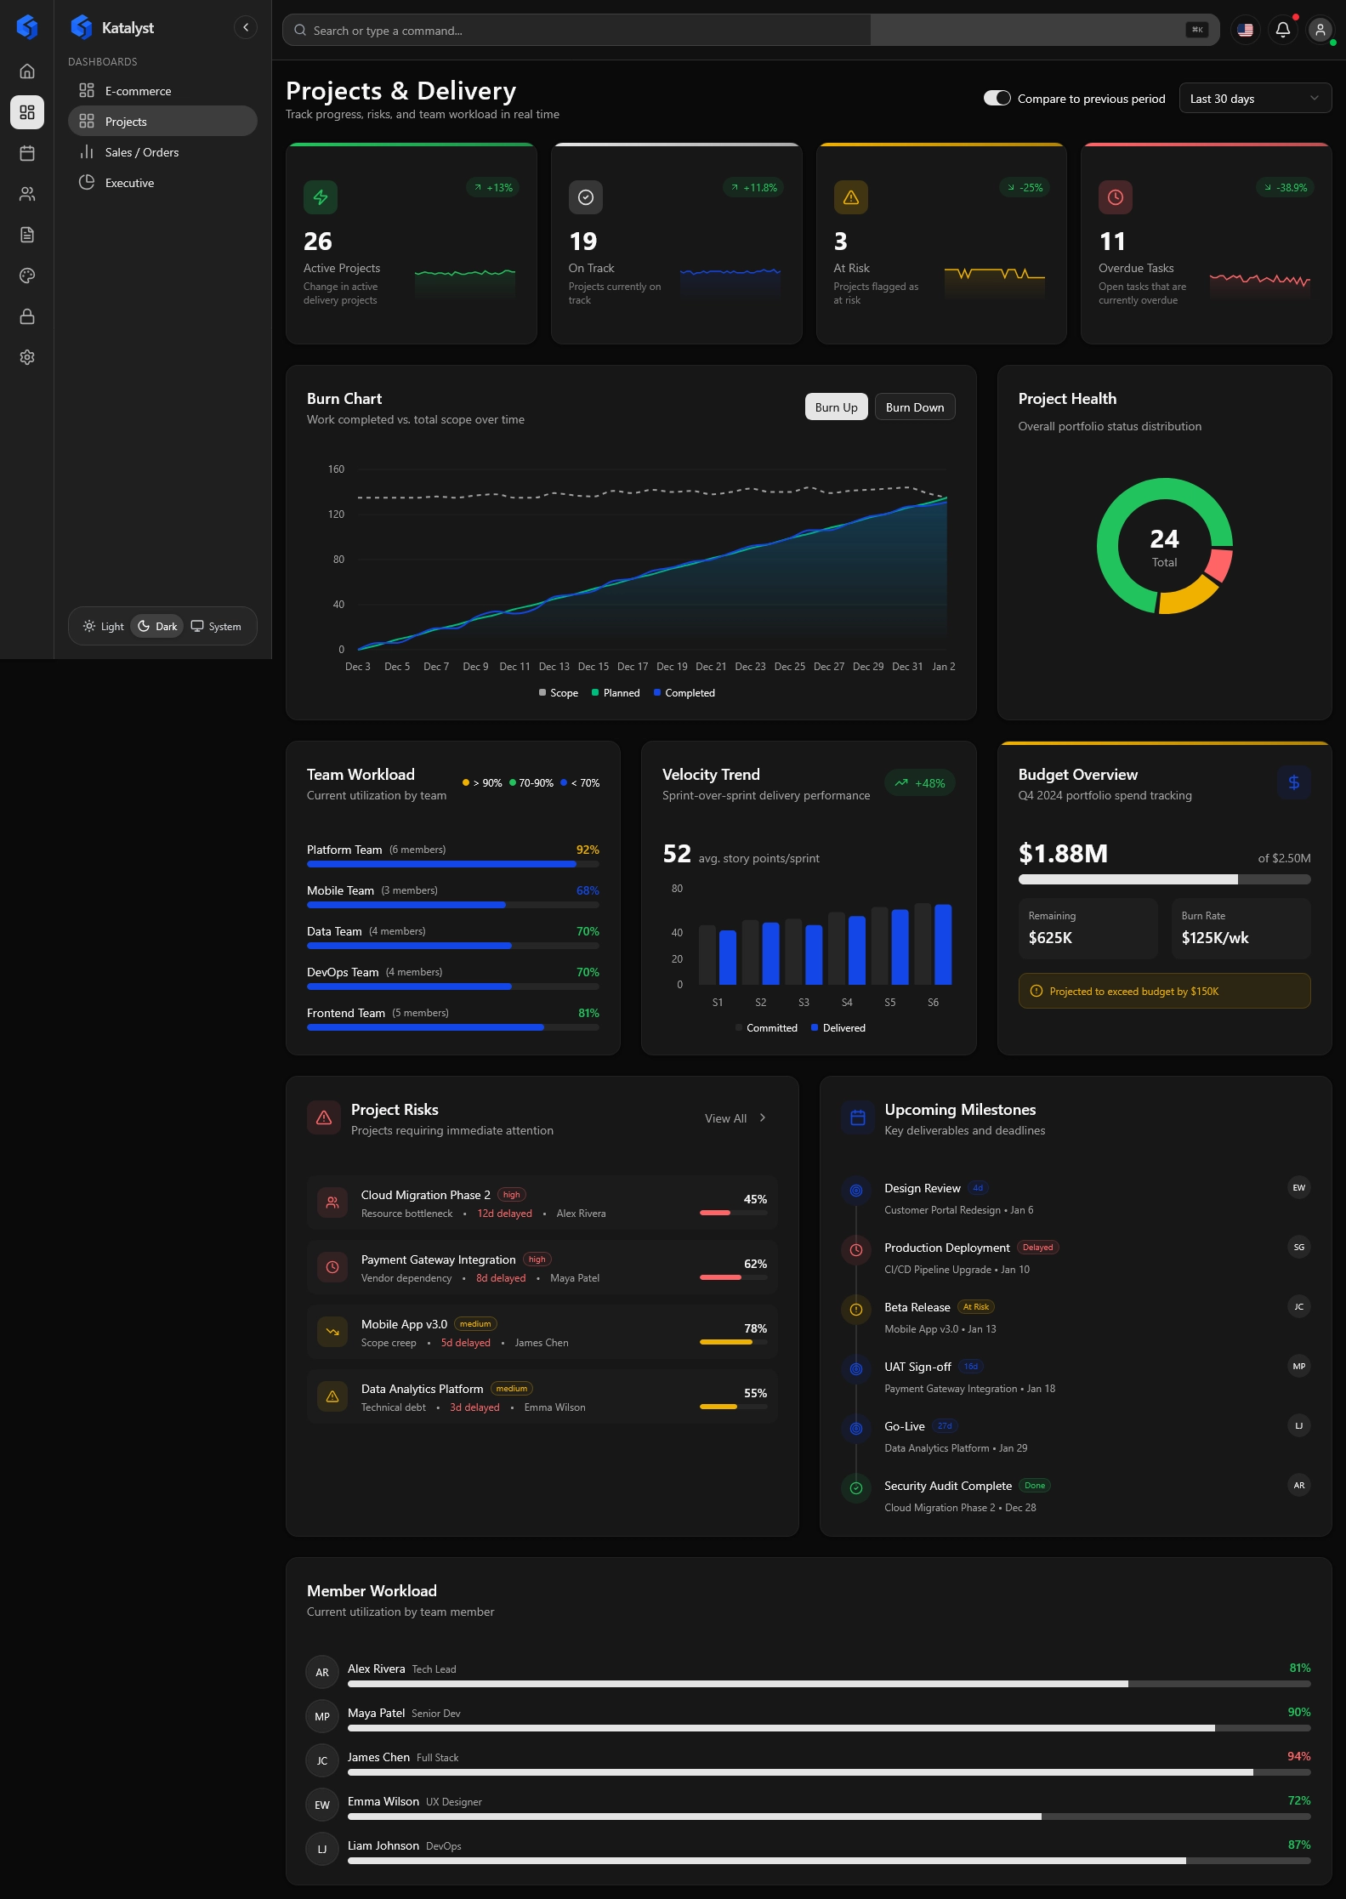Open the Last 30 days dropdown
Viewport: 1346px width, 1899px height.
(x=1254, y=99)
